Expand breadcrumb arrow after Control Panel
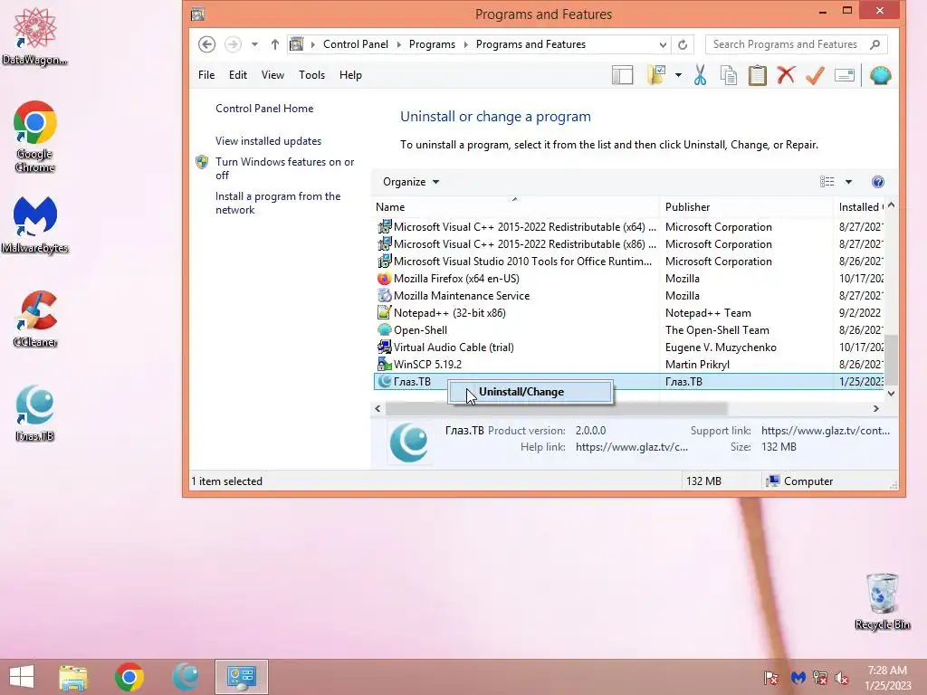927x695 pixels. click(398, 44)
